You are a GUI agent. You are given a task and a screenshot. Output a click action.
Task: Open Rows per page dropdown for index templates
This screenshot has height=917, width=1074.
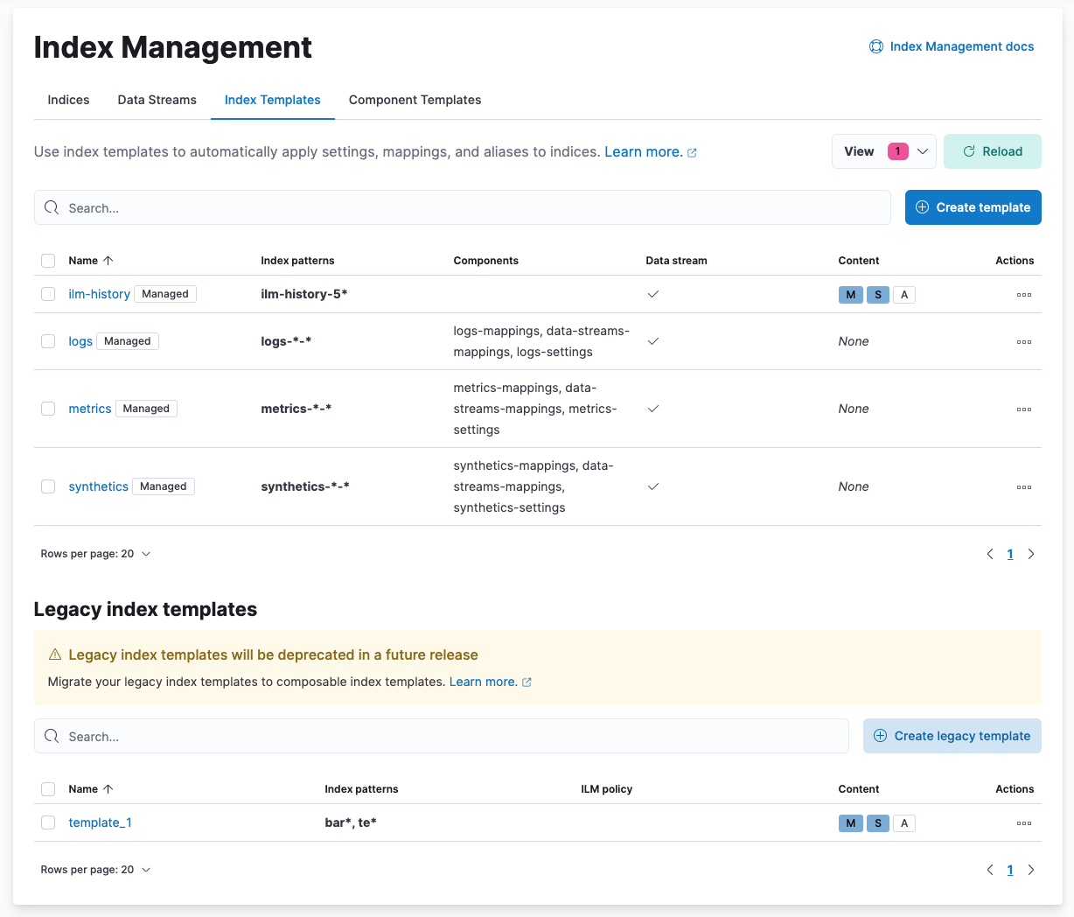tap(96, 554)
